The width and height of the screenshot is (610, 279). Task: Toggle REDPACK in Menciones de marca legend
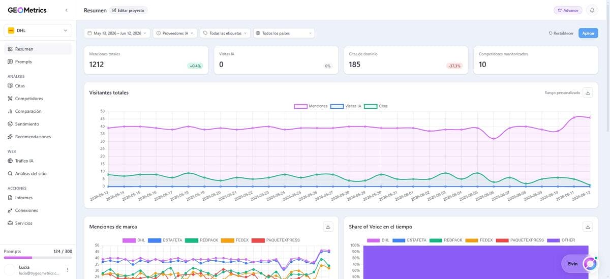click(202, 240)
